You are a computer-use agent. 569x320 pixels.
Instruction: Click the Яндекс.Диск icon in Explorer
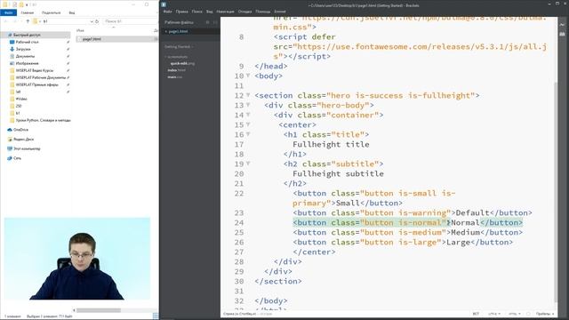10,140
